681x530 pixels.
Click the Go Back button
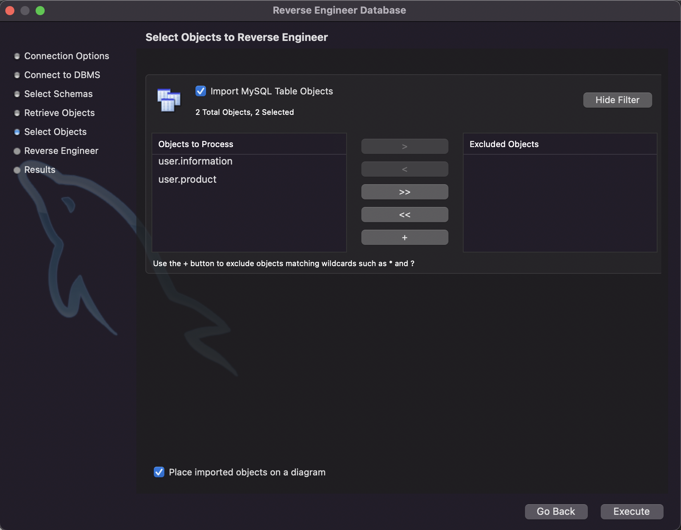click(556, 511)
